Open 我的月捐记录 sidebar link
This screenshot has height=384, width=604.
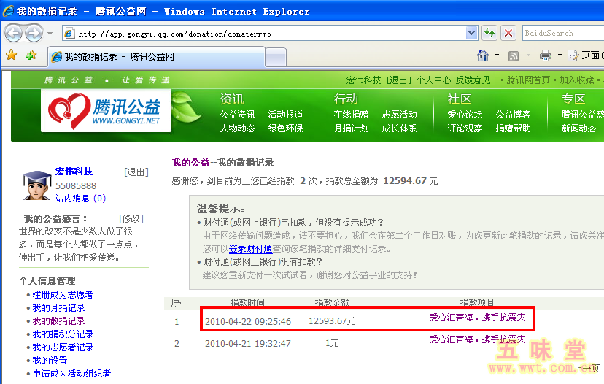58,308
